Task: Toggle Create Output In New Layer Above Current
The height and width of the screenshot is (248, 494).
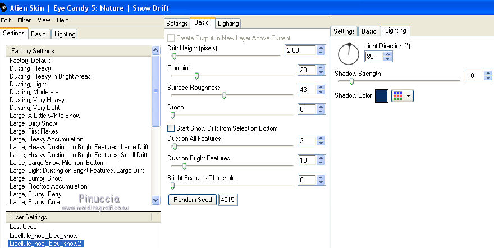Action: (x=171, y=38)
